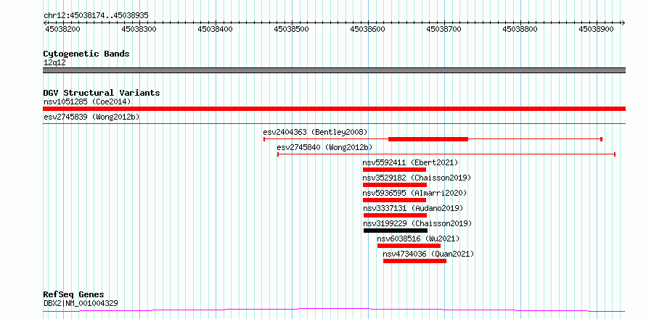The height and width of the screenshot is (319, 646).
Task: Click ruler position 45038200
Action: (62, 29)
